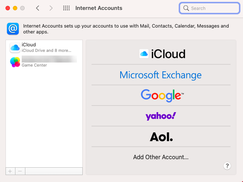This screenshot has height=182, width=243.
Task: Click the back navigation arrow
Action: [x=37, y=8]
